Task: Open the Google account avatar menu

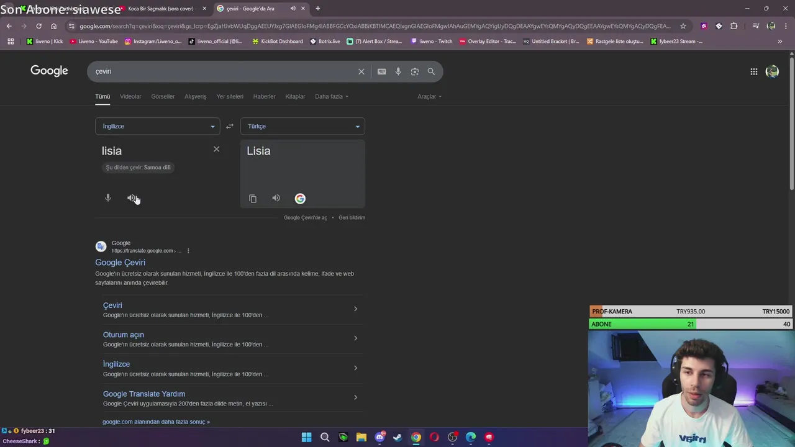Action: point(772,71)
